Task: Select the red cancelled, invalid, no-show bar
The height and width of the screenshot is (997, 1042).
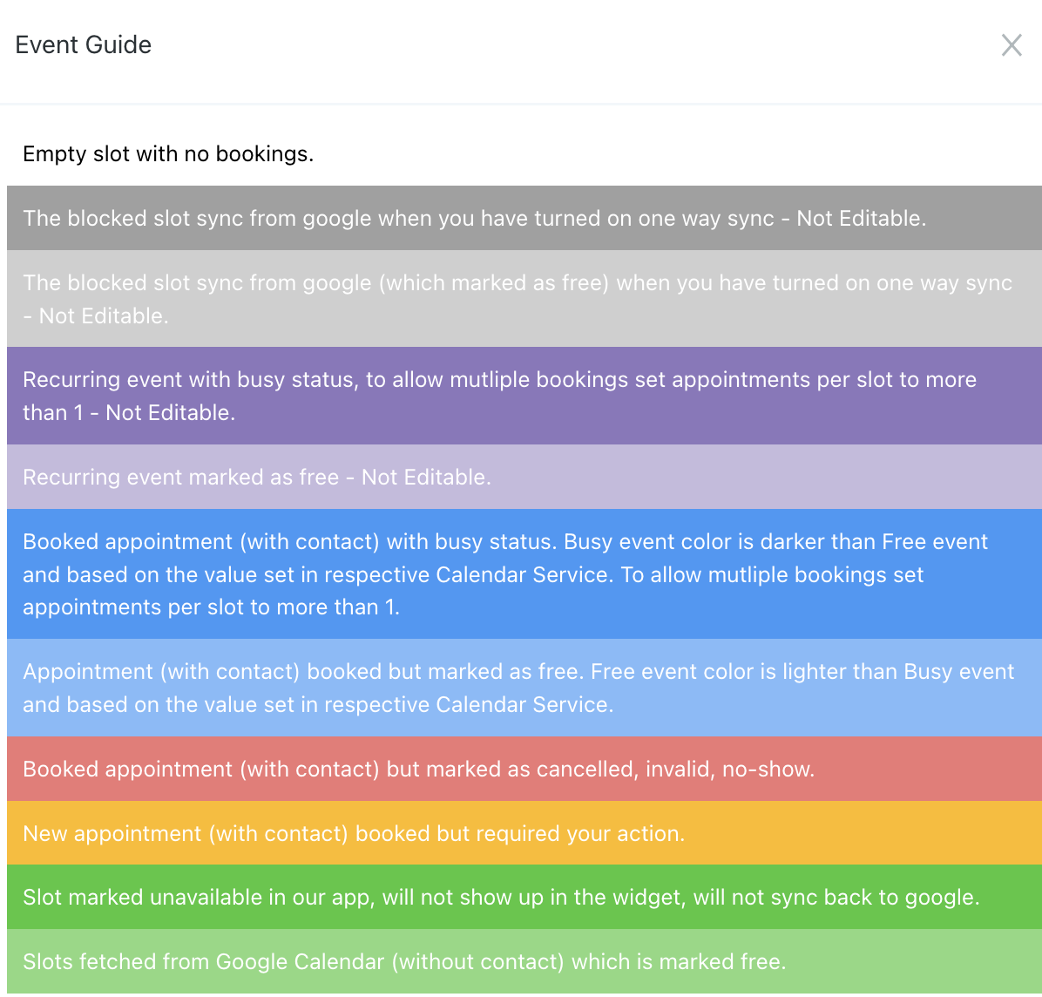Action: pyautogui.click(x=524, y=769)
